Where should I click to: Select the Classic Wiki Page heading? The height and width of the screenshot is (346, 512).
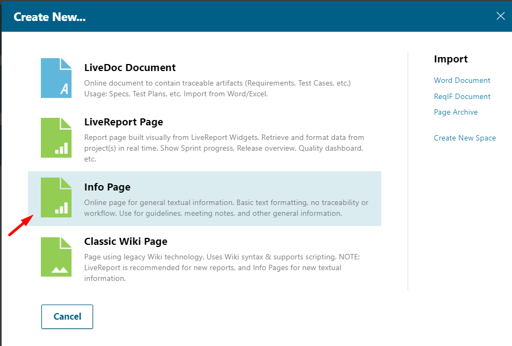pos(126,242)
